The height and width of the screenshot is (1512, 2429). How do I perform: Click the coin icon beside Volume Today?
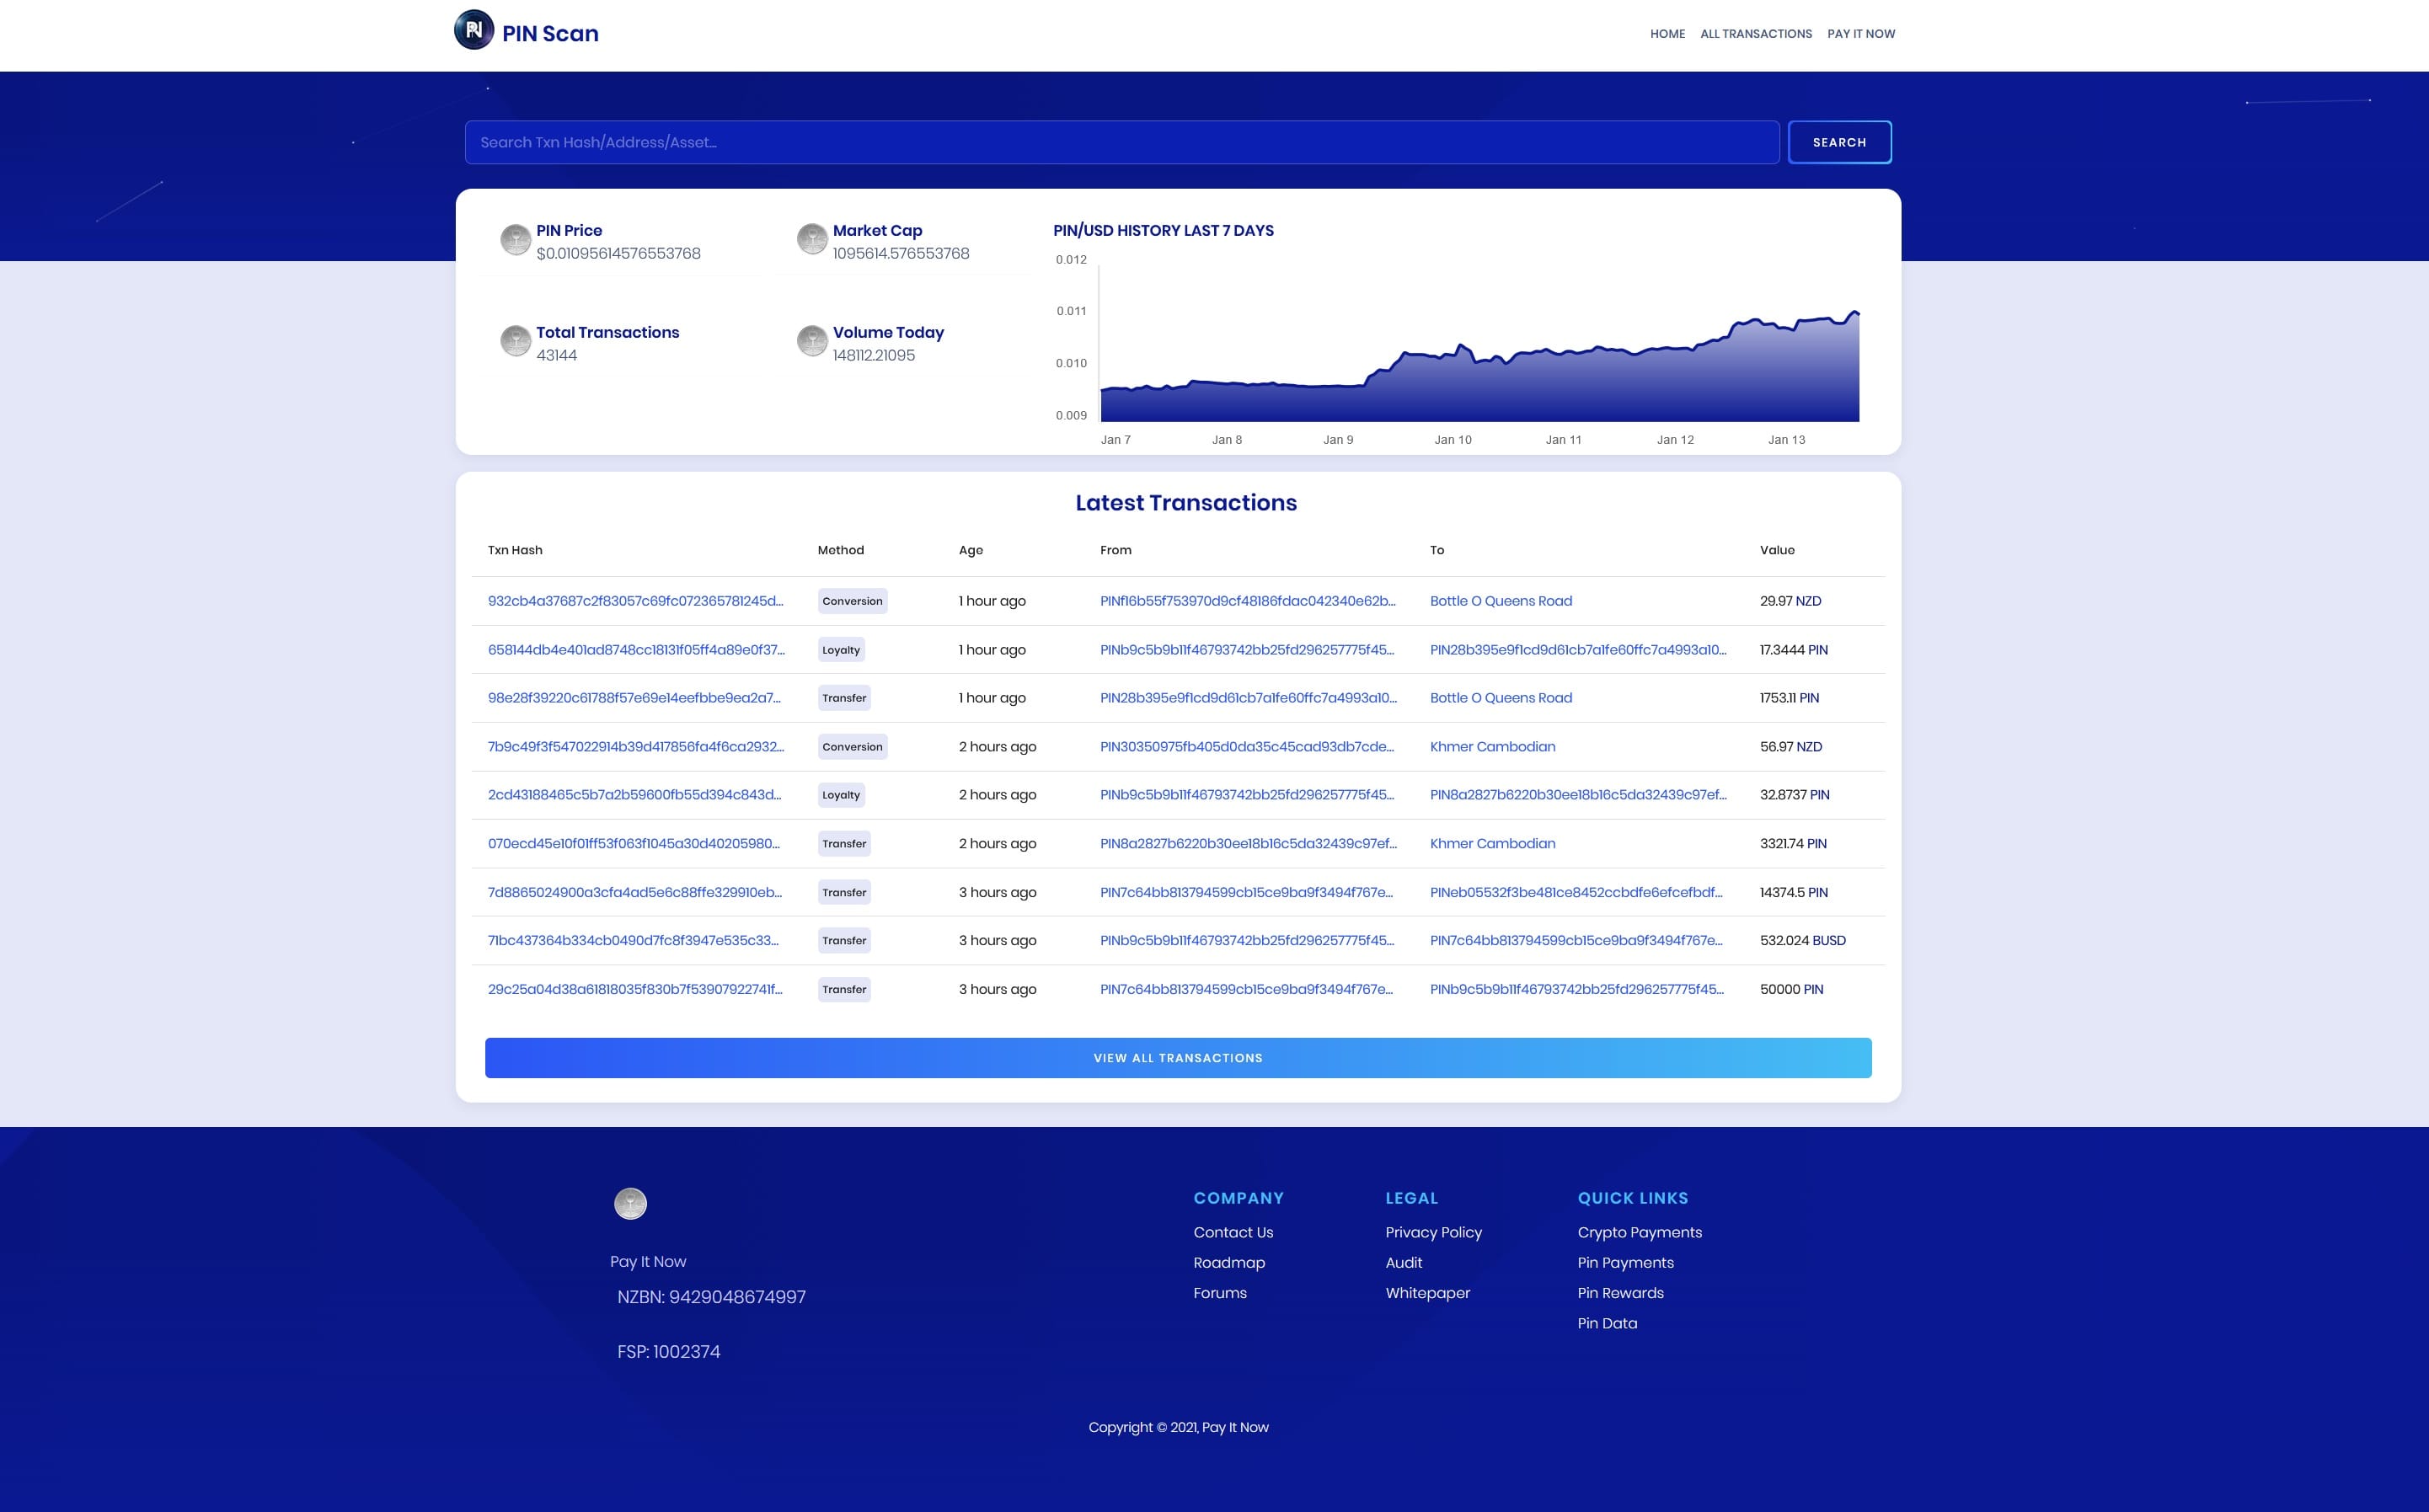point(812,341)
